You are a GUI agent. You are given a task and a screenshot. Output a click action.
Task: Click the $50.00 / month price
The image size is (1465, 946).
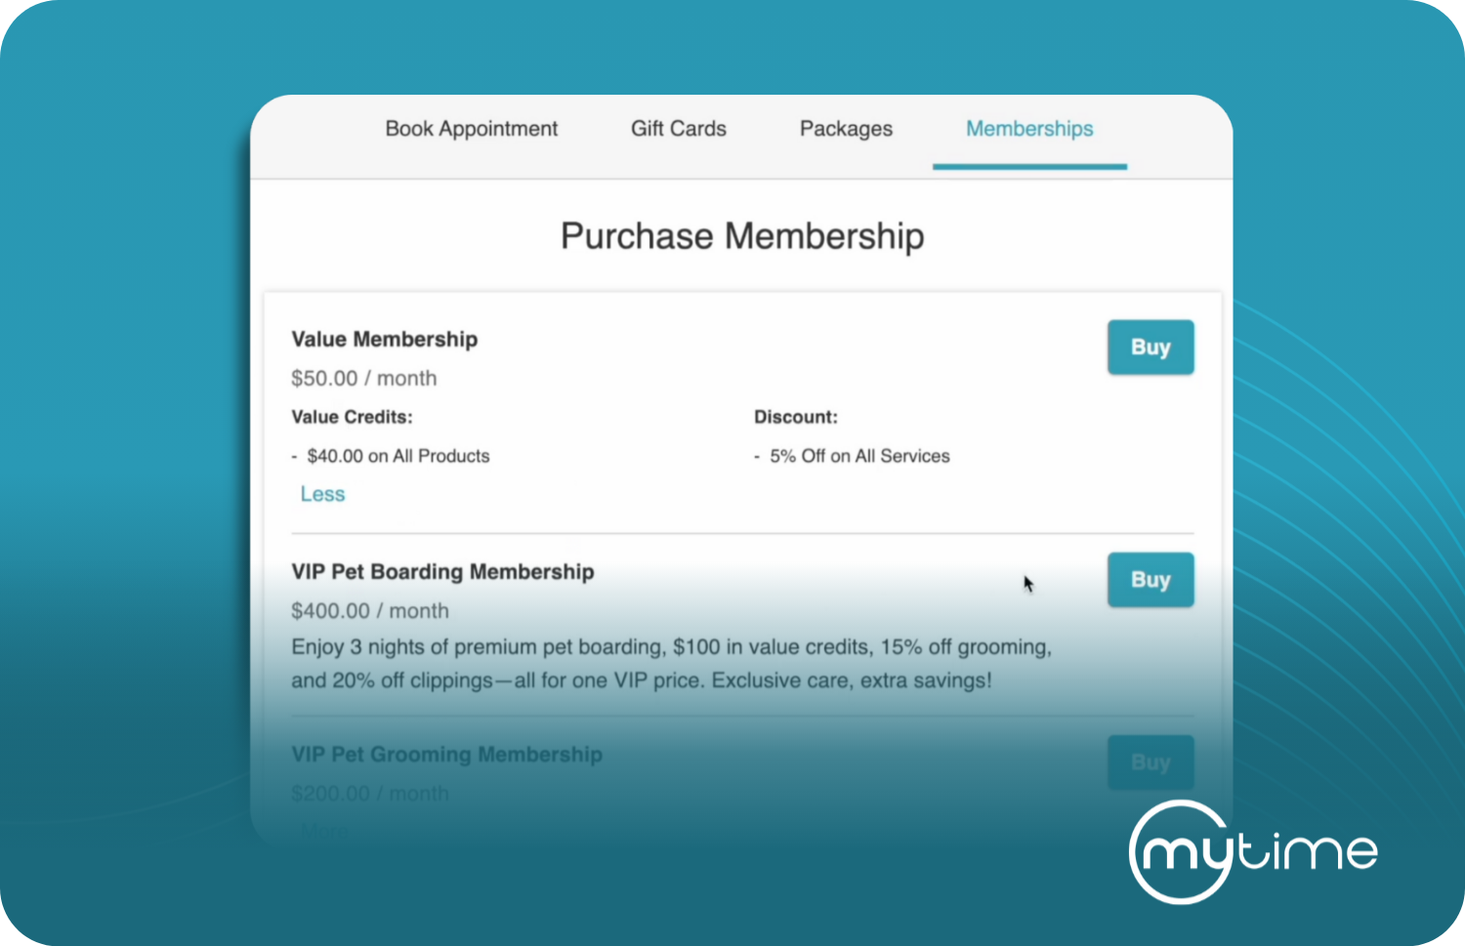(x=363, y=379)
